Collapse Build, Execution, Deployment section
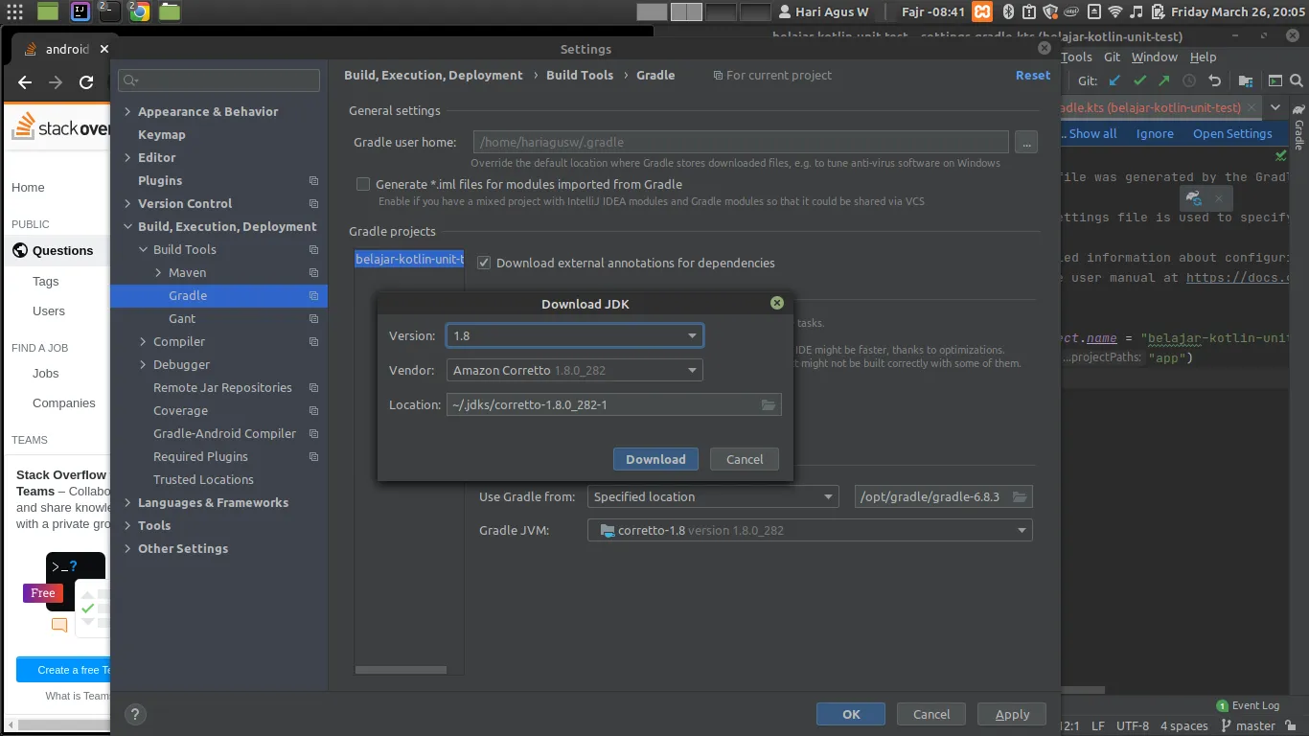 tap(127, 227)
